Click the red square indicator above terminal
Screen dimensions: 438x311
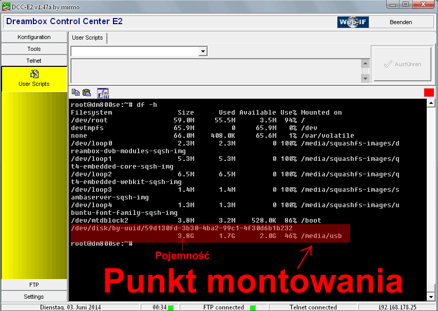pos(429,93)
